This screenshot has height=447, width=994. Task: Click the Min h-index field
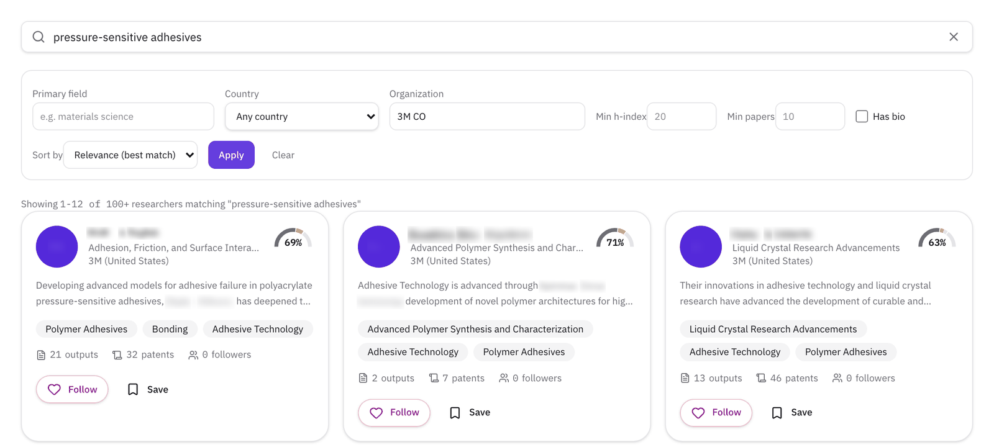[682, 116]
